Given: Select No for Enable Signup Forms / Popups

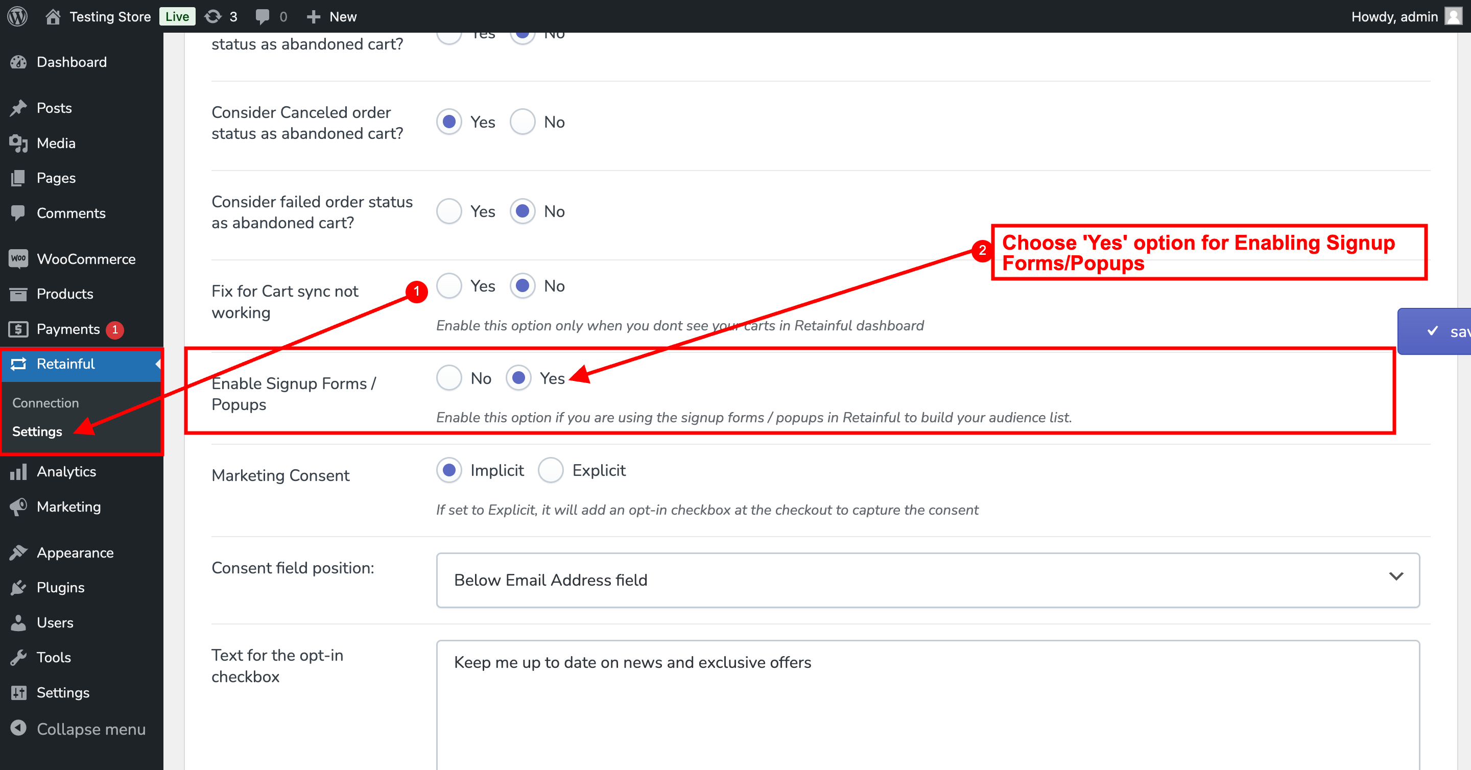Looking at the screenshot, I should (x=449, y=378).
